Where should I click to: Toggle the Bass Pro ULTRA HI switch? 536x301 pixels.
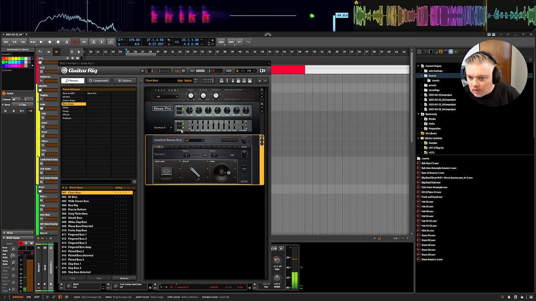point(179,108)
